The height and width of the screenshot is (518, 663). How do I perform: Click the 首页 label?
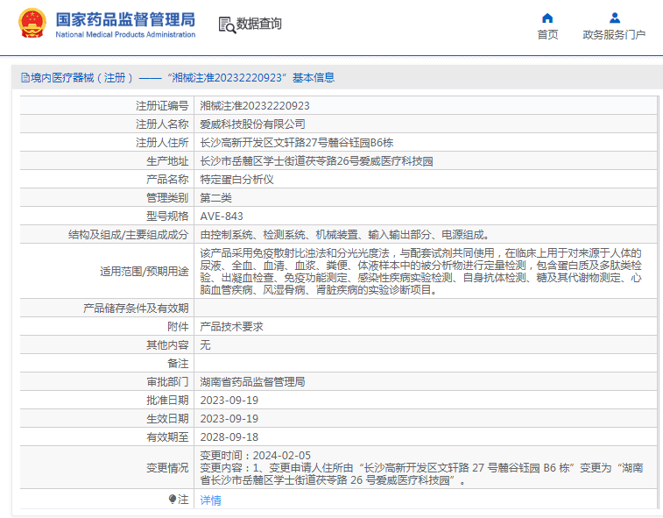pyautogui.click(x=547, y=35)
